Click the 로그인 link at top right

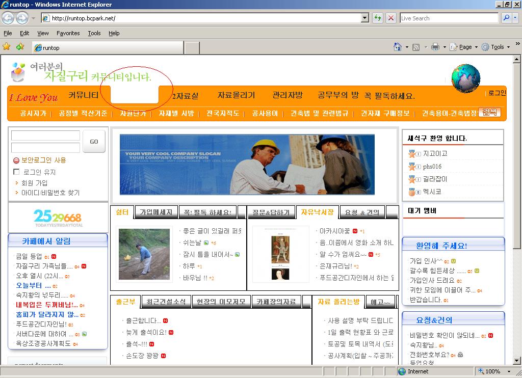[497, 93]
